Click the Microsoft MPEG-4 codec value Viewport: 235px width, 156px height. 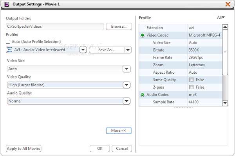[204, 35]
